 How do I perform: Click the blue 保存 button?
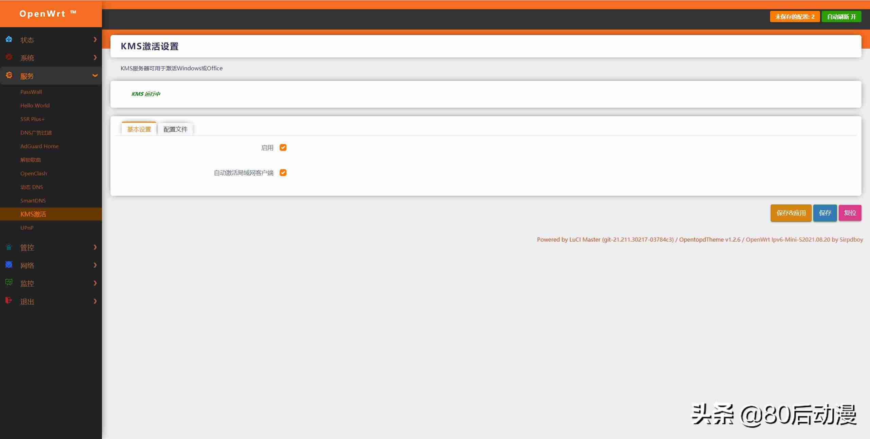coord(825,213)
